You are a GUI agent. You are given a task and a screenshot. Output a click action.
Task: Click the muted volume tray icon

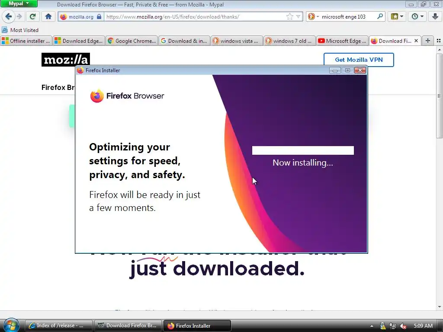click(x=403, y=326)
